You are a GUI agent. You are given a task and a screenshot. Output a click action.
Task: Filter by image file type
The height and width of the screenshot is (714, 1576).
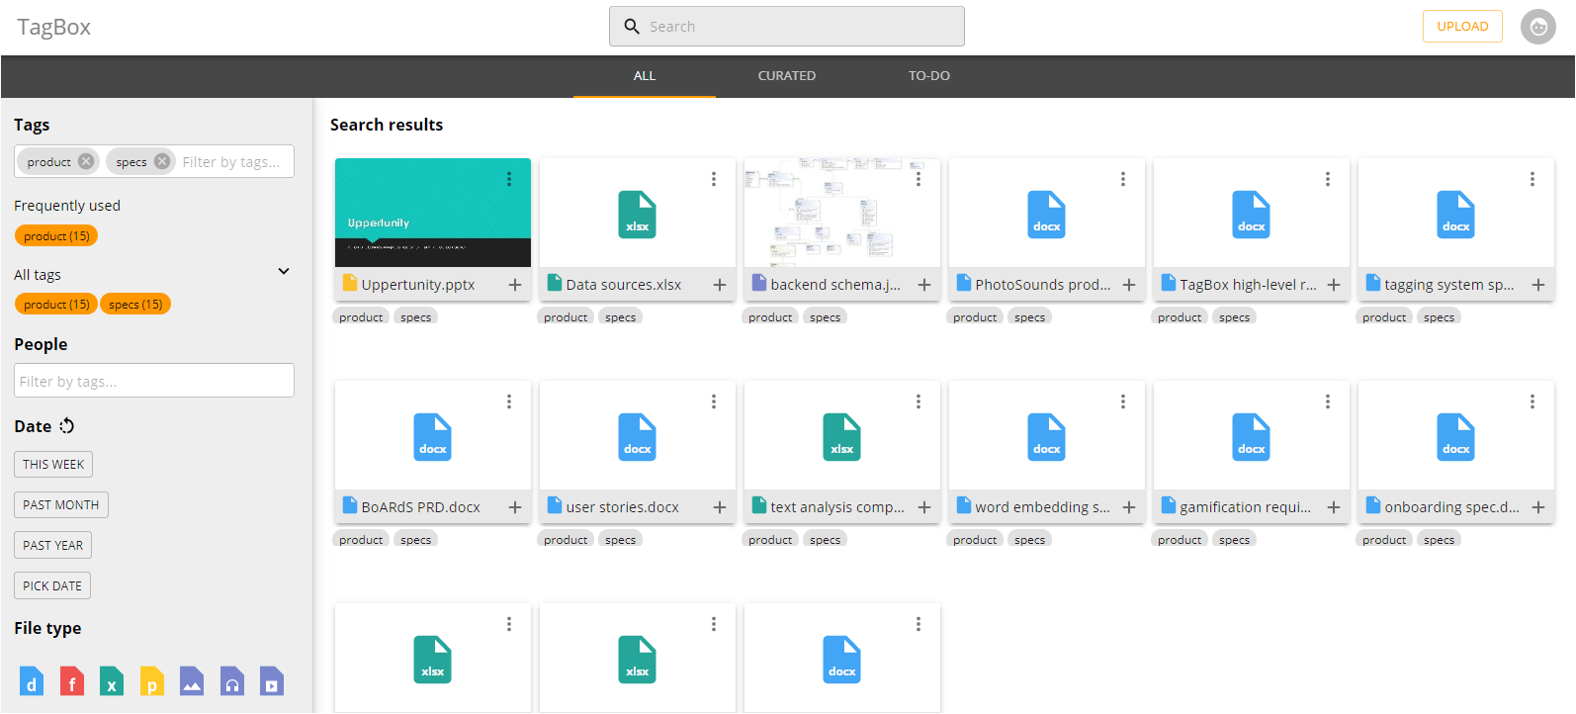coord(192,681)
